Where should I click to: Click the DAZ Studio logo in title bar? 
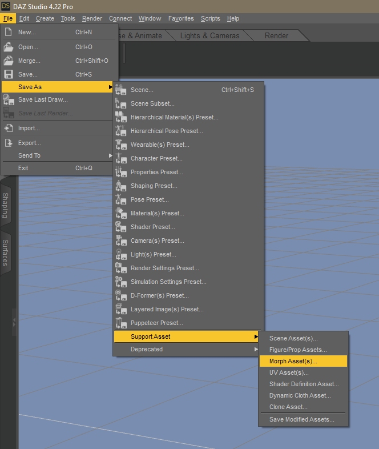pos(6,6)
